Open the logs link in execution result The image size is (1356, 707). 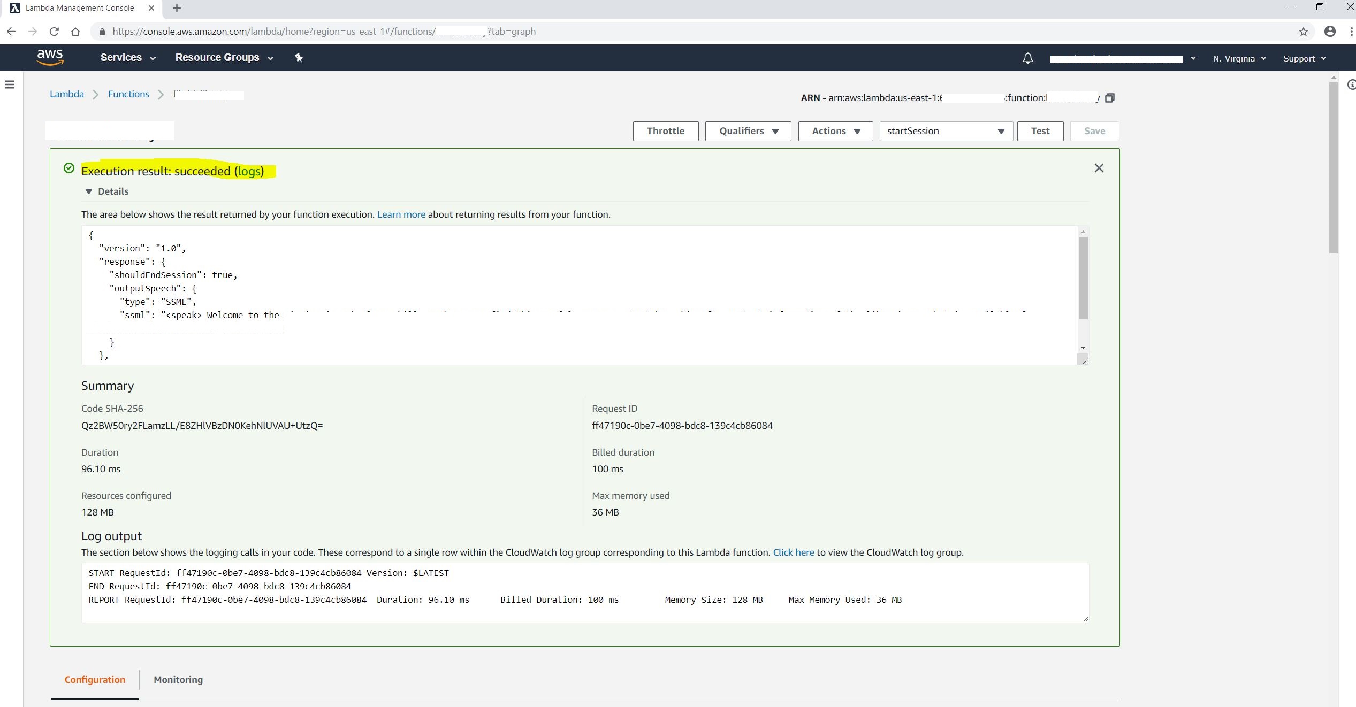[x=249, y=171]
